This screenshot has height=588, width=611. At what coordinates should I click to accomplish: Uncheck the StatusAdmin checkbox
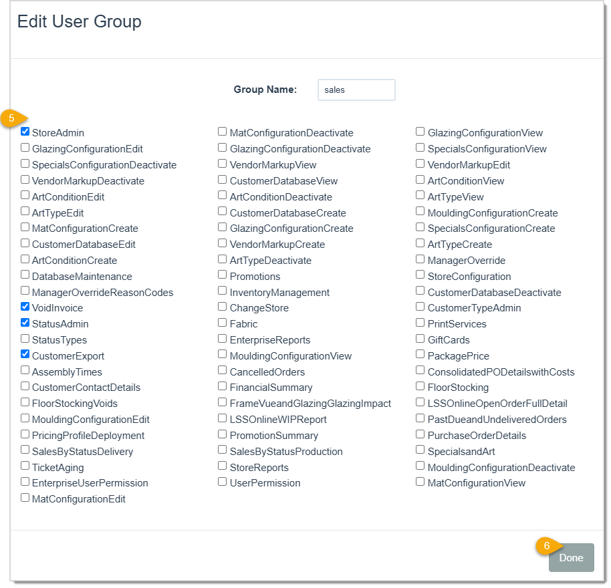25,323
